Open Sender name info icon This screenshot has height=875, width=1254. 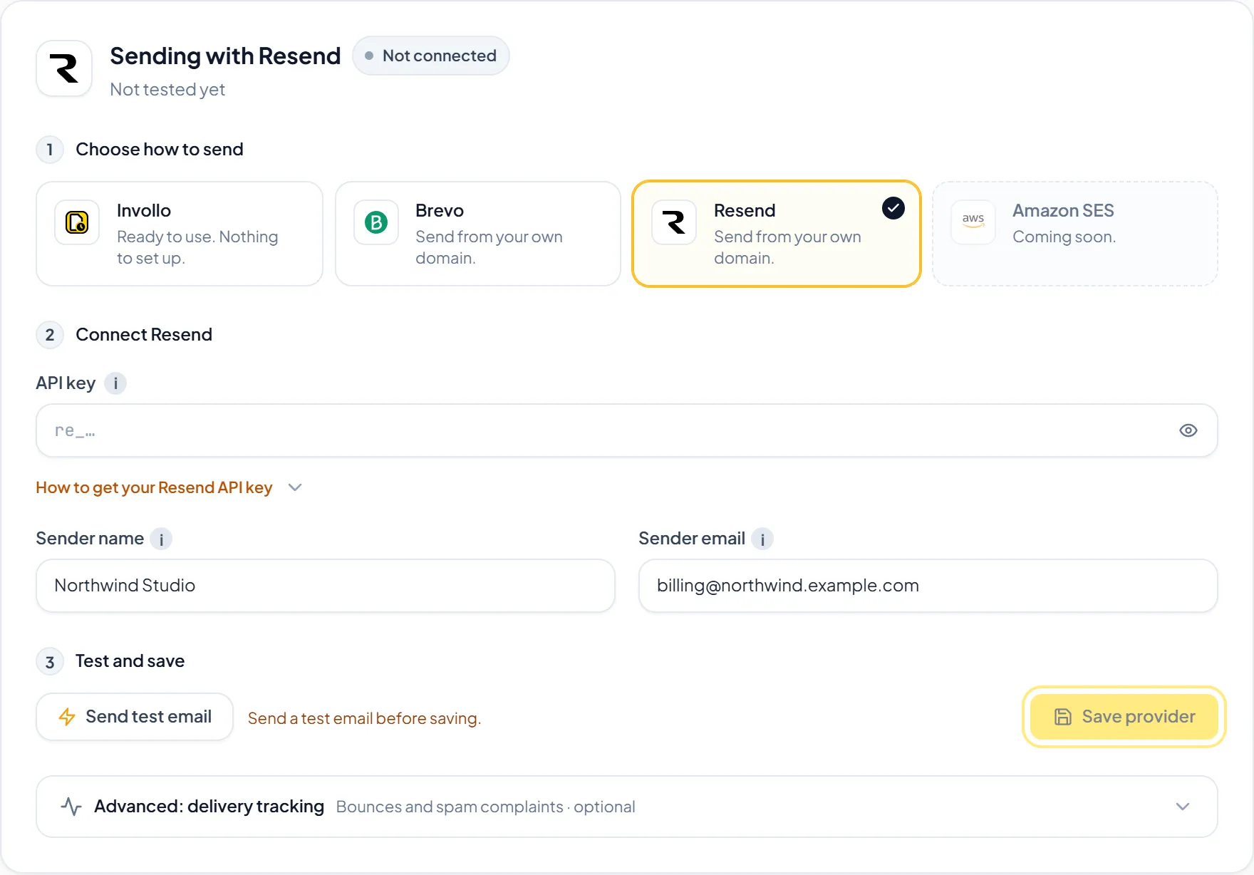(161, 539)
